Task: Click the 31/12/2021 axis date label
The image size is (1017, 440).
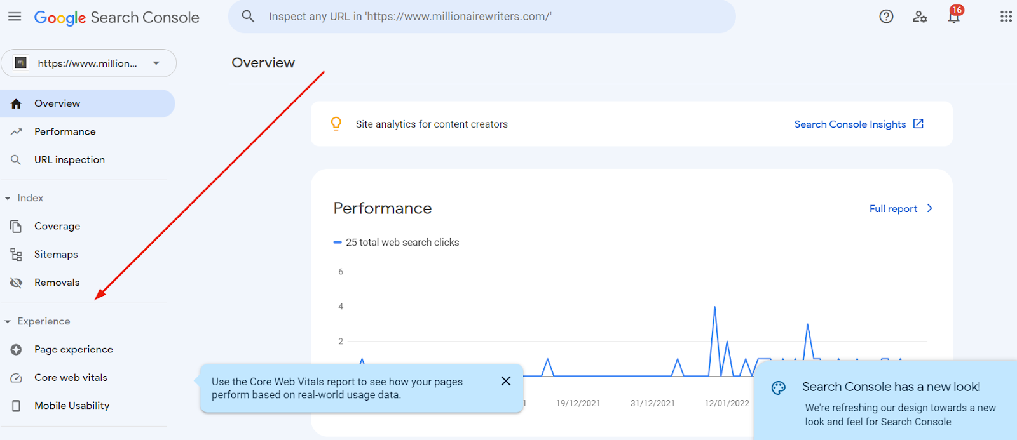Action: click(652, 403)
